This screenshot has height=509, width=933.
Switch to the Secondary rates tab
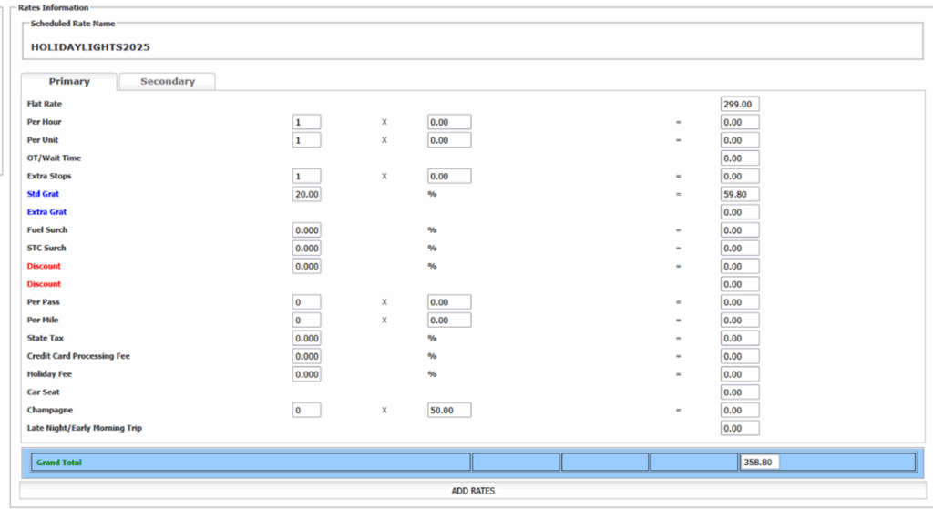tap(168, 82)
